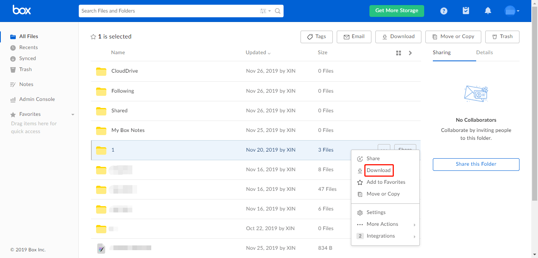Click Share this Folder button
538x258 pixels.
476,164
